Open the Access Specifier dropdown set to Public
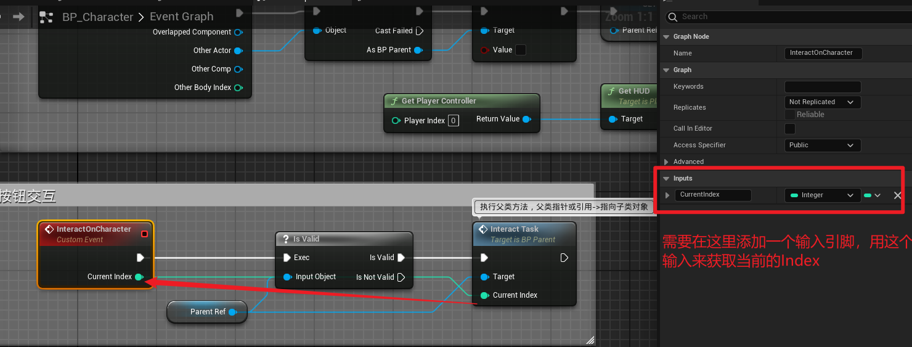 tap(823, 145)
